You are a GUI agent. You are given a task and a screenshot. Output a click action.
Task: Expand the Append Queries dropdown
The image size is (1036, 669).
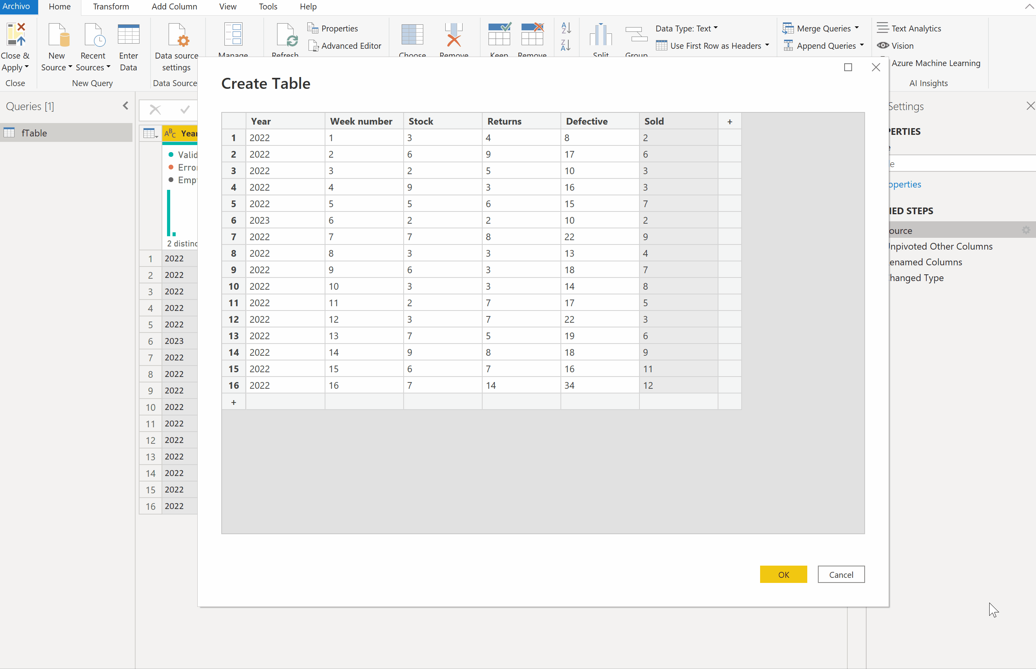[x=862, y=45]
